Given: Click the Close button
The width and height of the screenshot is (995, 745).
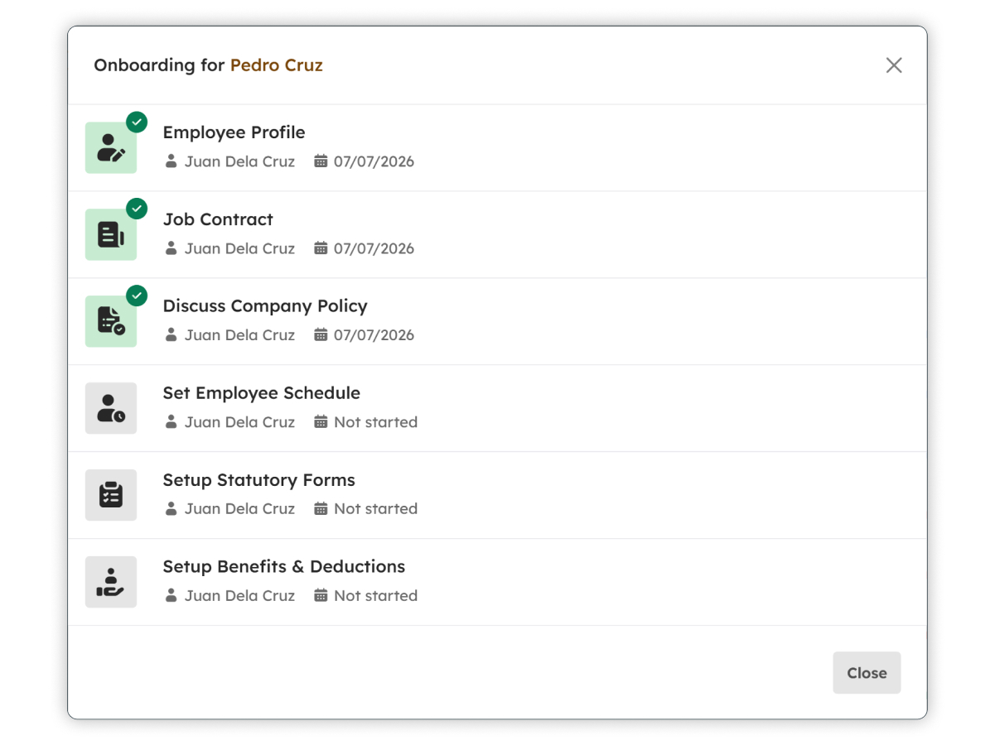Looking at the screenshot, I should coord(867,673).
